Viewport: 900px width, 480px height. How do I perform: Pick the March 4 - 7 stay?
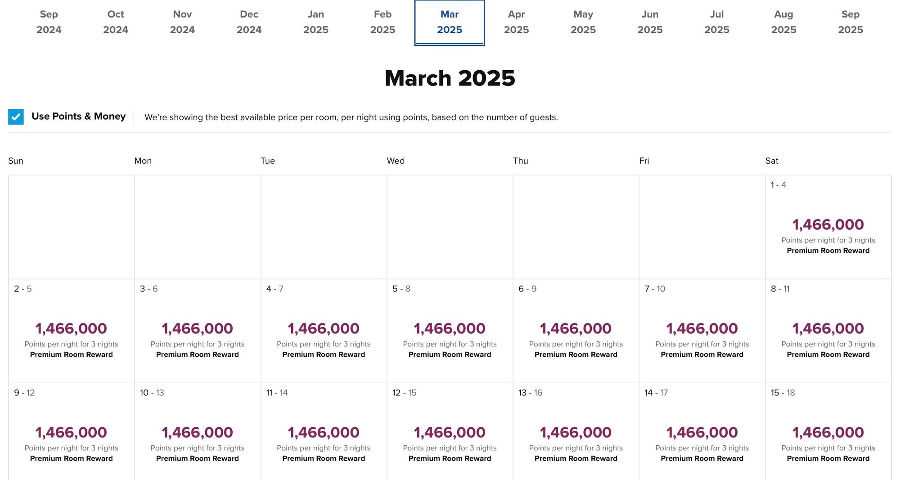[x=324, y=331]
